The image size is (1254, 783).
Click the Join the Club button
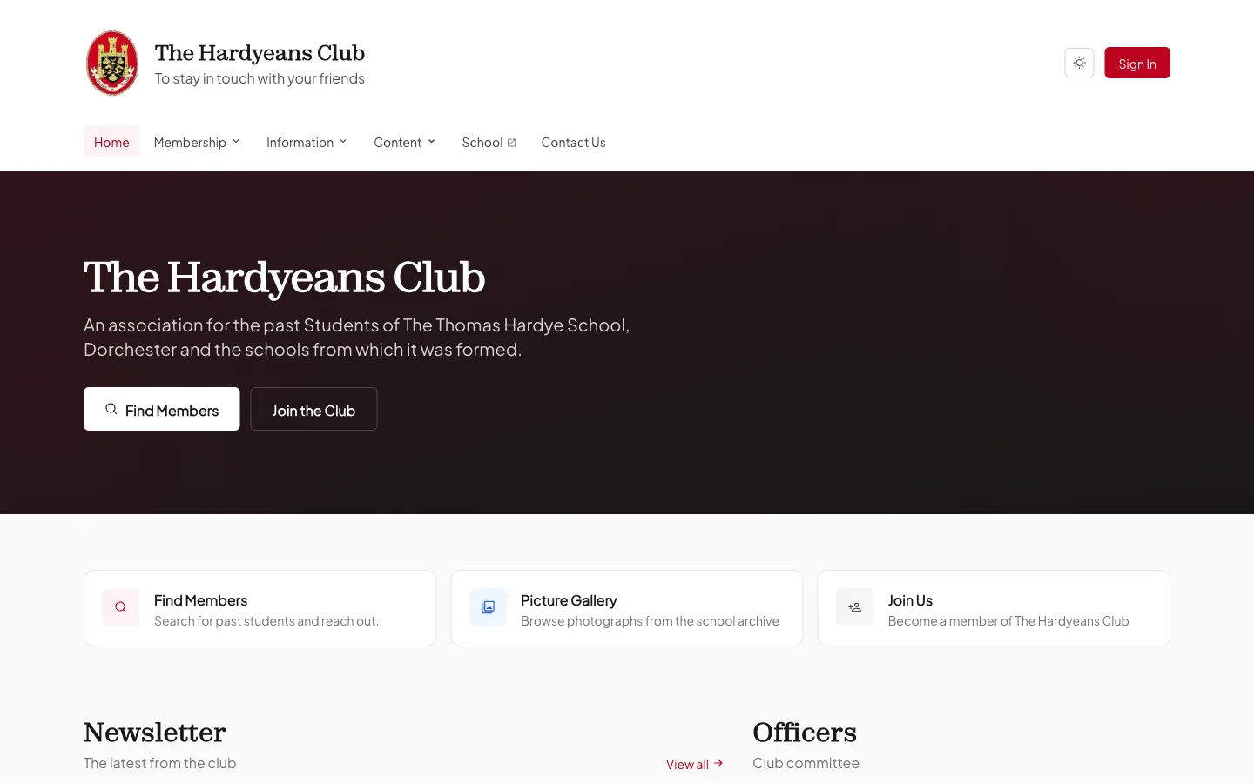pos(313,409)
